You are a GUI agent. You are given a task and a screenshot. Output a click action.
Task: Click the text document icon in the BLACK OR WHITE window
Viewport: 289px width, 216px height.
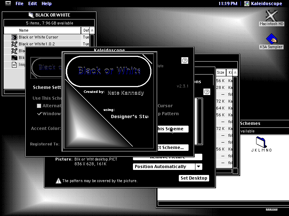click(14, 65)
